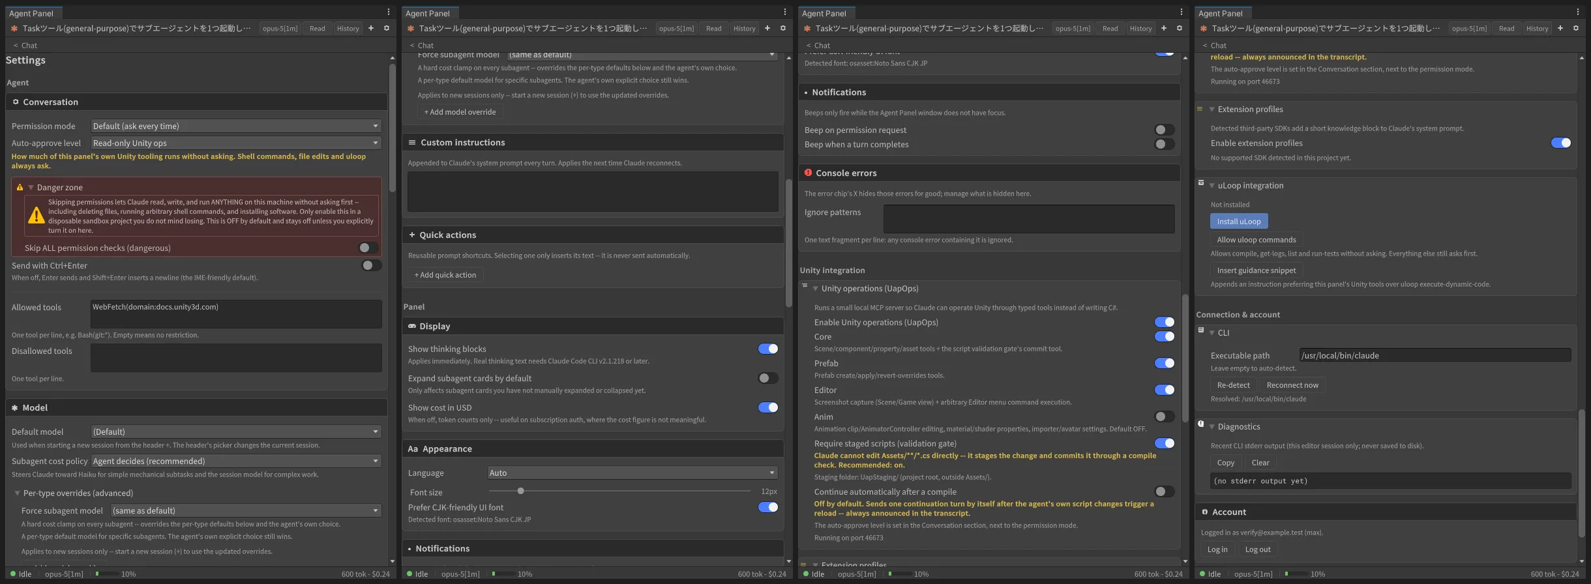Click the Executable path input field
This screenshot has width=1591, height=584.
point(1435,355)
